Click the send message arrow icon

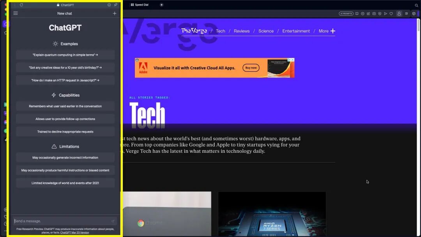[x=113, y=221]
